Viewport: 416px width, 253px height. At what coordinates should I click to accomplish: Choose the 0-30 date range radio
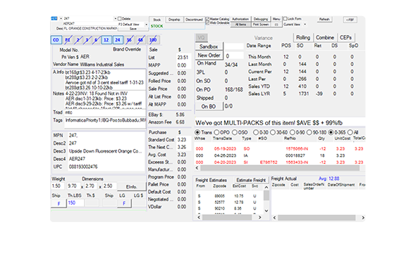click(x=256, y=132)
